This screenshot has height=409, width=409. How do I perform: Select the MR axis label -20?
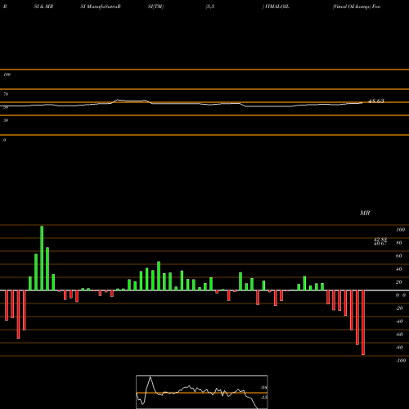399,308
